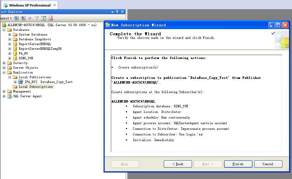Go back with the Back button
Screen dimensions: 292x179
click(x=178, y=164)
